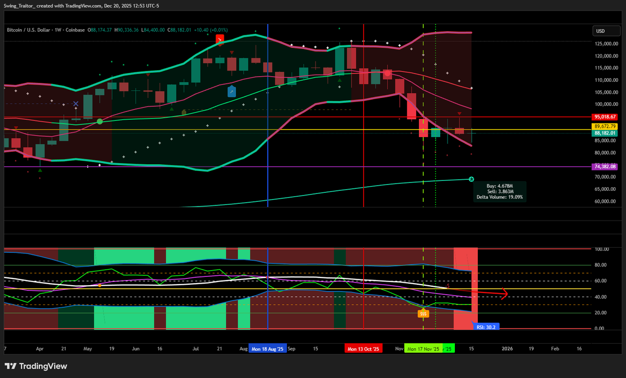Click the red flag marker above July candles
The image size is (626, 378).
(220, 39)
